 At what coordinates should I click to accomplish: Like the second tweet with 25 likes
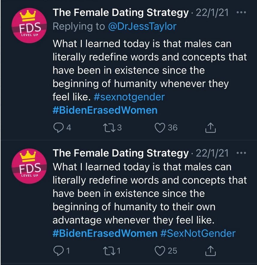(x=160, y=250)
